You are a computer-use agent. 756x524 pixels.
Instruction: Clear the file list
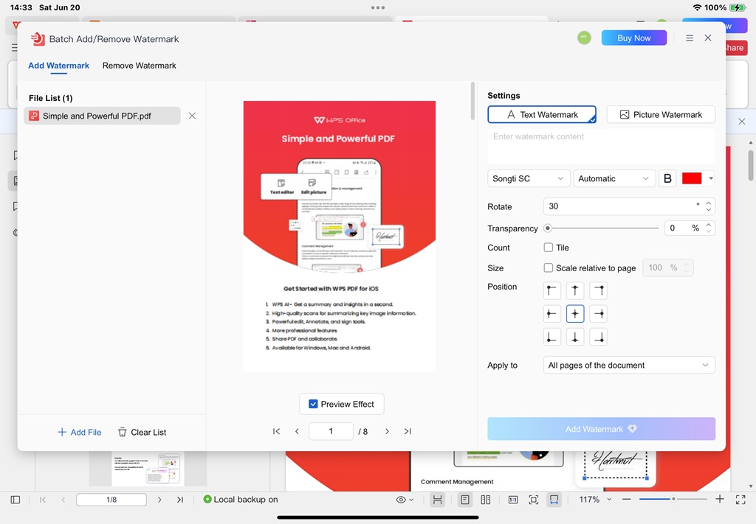[142, 432]
